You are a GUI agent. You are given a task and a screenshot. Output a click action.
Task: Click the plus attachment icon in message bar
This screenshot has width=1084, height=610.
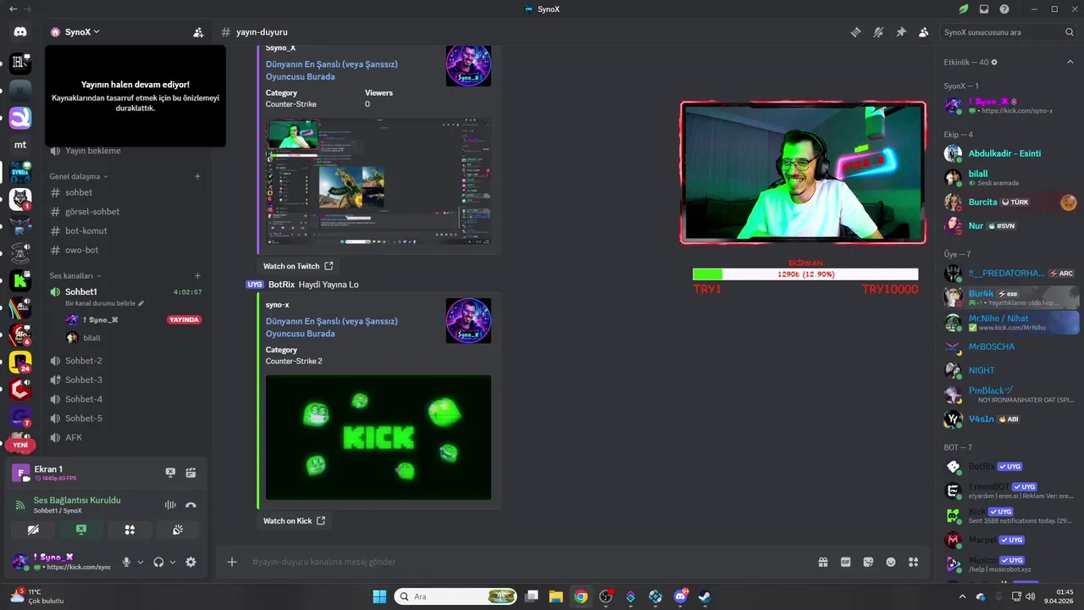(232, 562)
